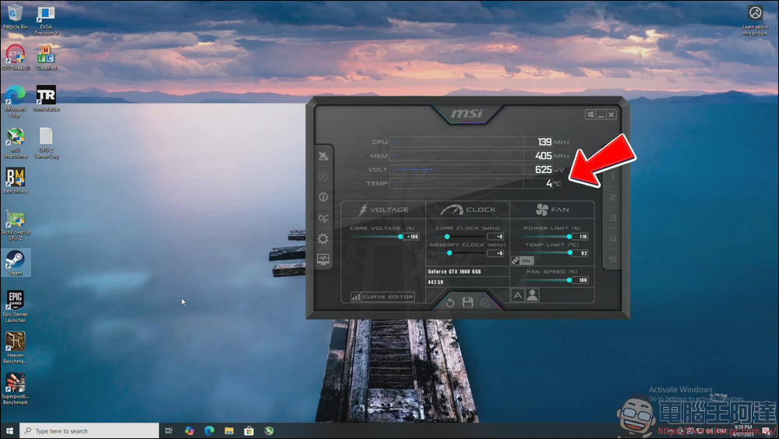The width and height of the screenshot is (779, 439).
Task: Select GPU Tweak III desktop icon
Action: (16, 58)
